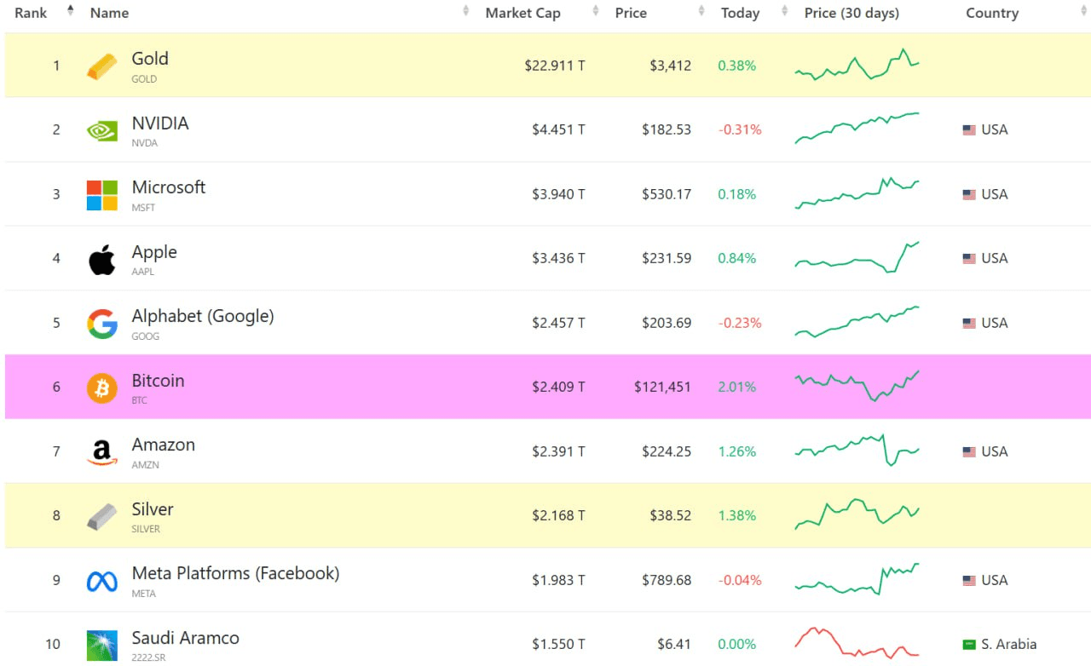Click Bitcoin price $121,451
The height and width of the screenshot is (666, 1091).
click(662, 388)
